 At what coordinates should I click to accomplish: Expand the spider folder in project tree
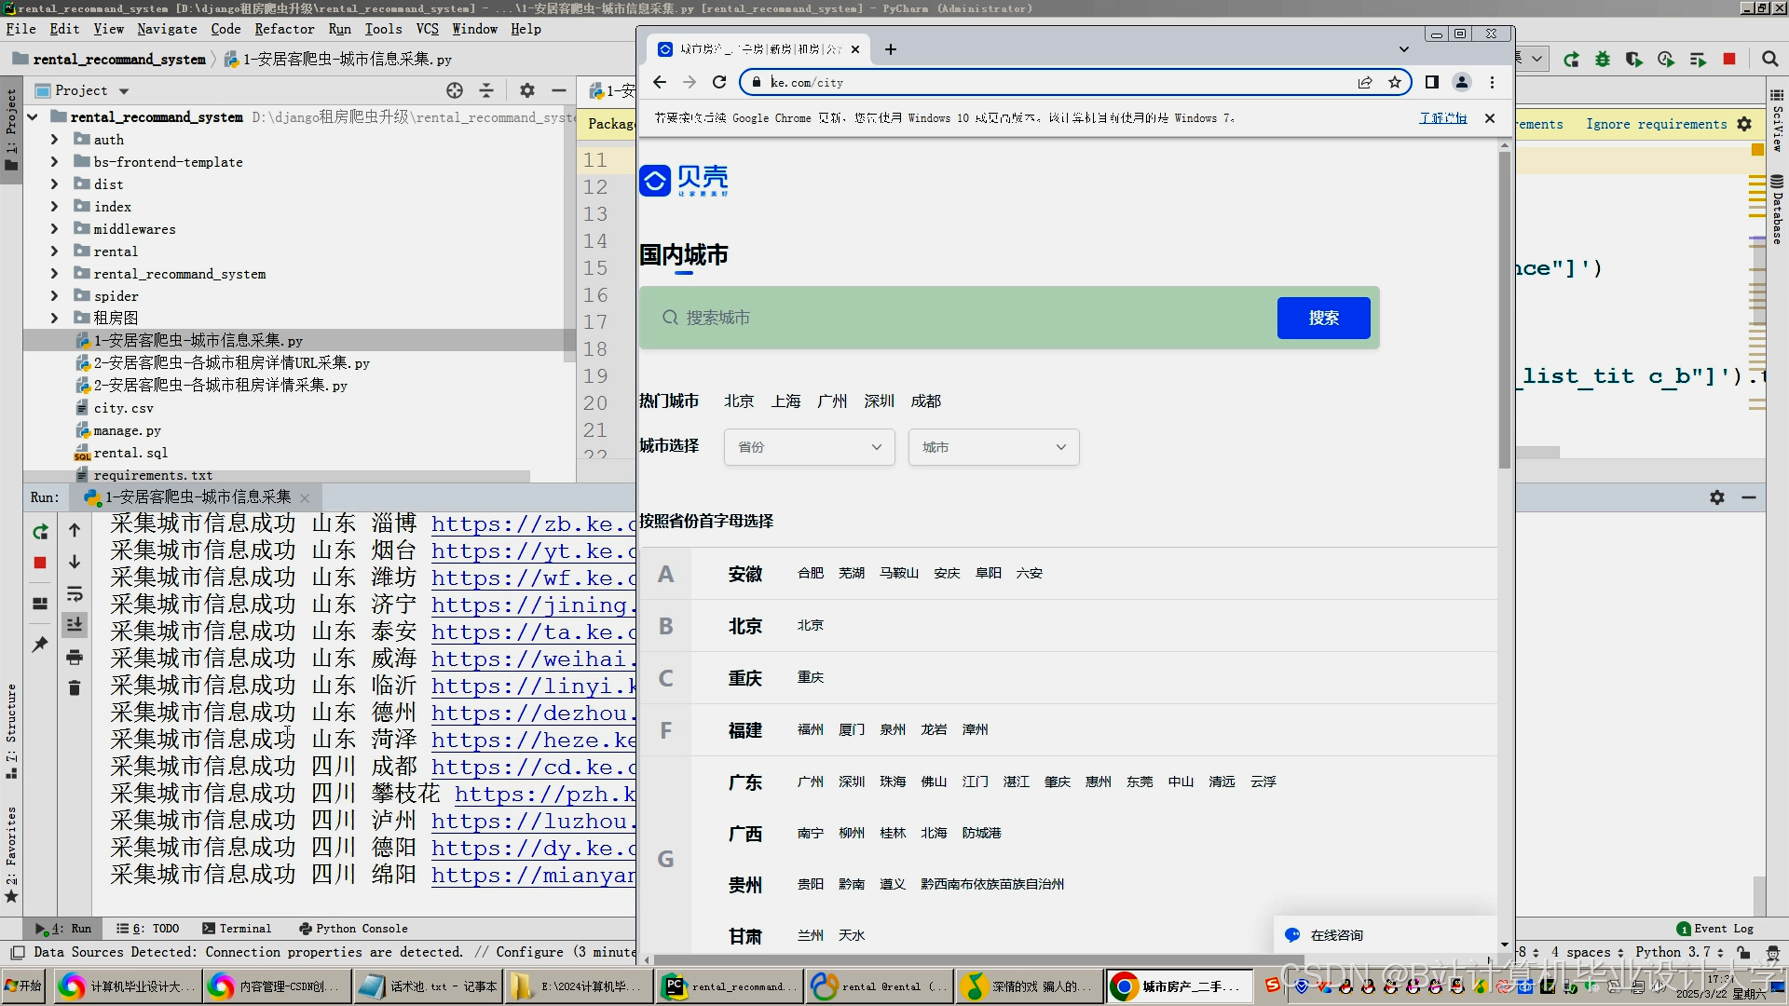(x=54, y=296)
